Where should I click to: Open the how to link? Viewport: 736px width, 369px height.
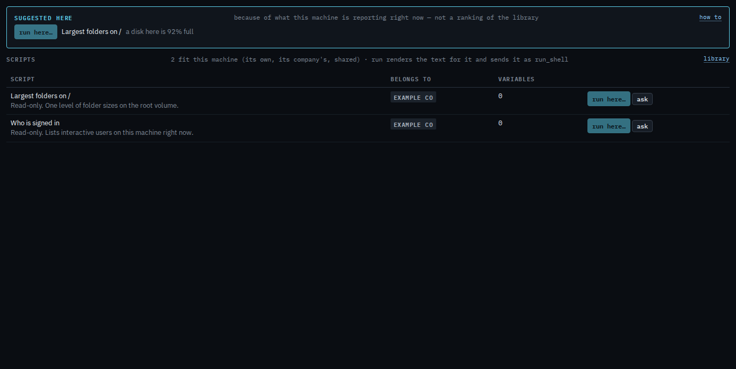[710, 18]
